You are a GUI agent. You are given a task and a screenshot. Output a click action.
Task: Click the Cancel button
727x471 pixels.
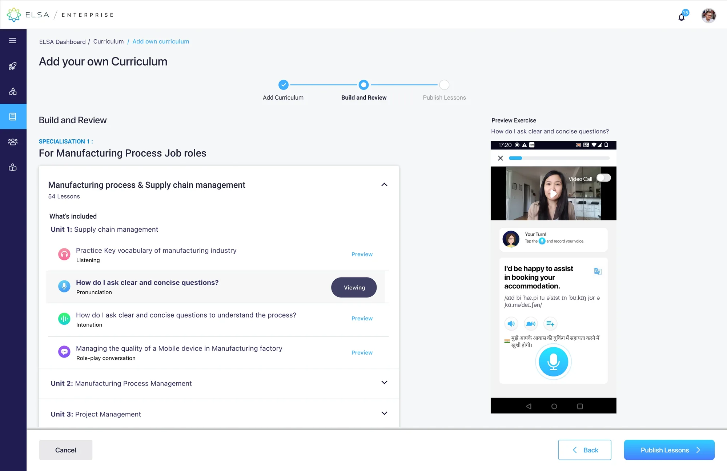(x=66, y=450)
